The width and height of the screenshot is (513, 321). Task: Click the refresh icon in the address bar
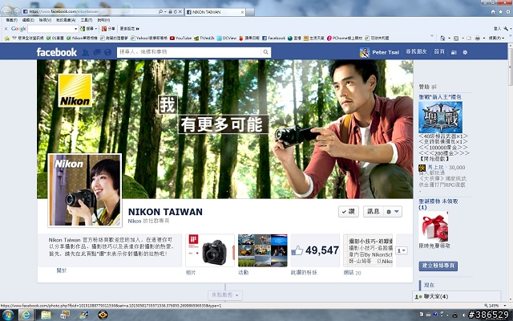coord(176,12)
